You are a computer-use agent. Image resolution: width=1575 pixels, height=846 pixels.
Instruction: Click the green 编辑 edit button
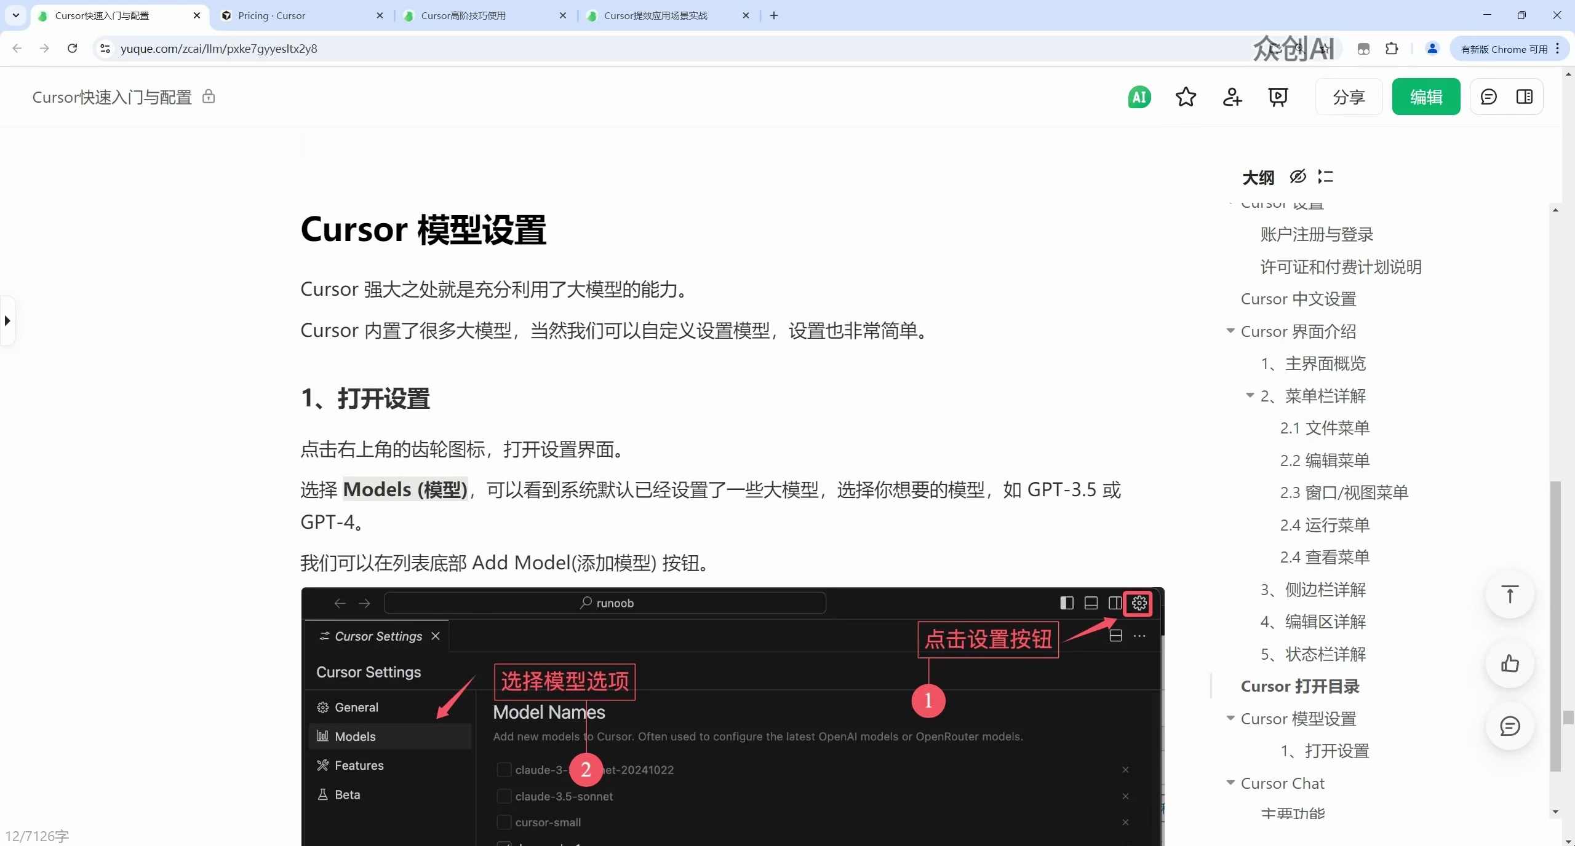point(1426,97)
